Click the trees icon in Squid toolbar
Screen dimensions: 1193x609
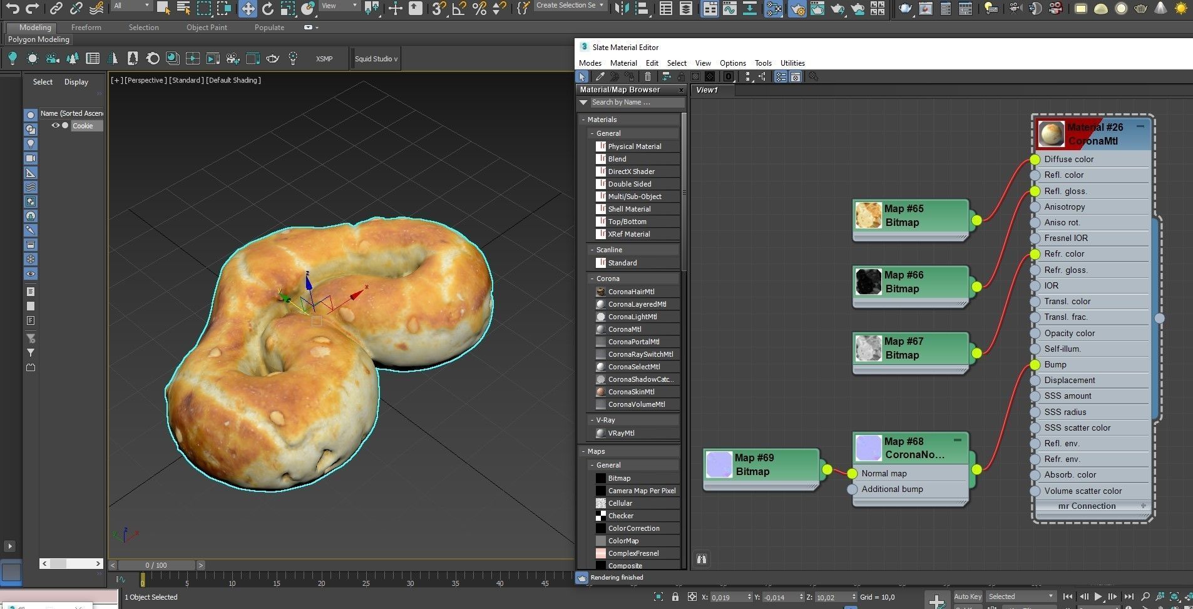(73, 58)
